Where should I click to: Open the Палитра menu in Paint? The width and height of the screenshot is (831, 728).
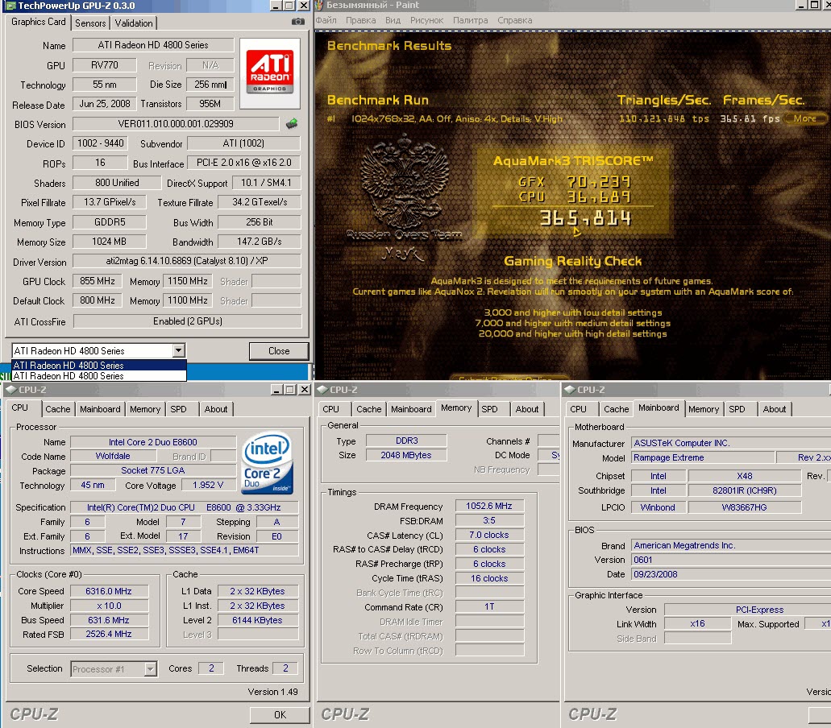(x=470, y=20)
